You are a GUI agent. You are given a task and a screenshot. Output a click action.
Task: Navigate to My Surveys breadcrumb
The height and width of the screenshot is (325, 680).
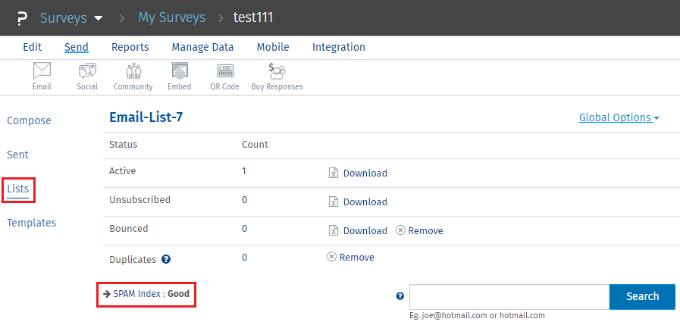(171, 17)
